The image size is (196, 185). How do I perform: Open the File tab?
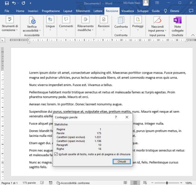[x=7, y=11]
